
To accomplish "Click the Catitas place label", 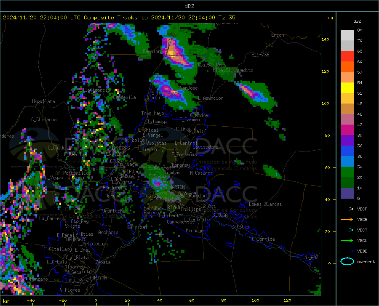I will click(x=240, y=227).
